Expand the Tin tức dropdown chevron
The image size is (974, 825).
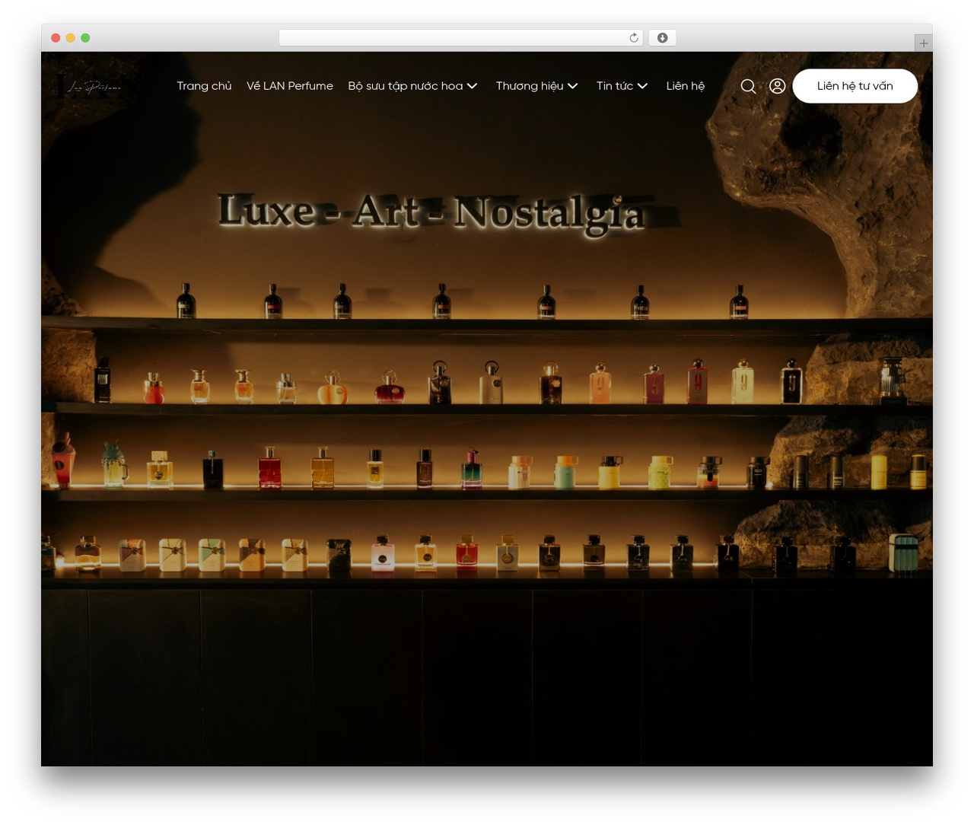click(642, 86)
